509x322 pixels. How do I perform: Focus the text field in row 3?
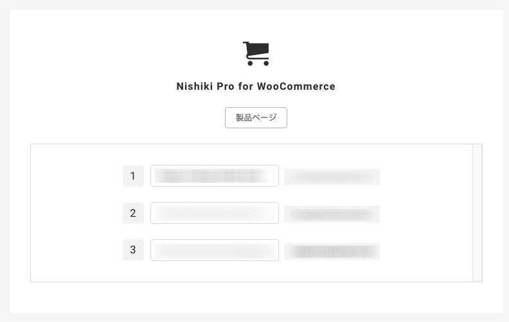click(215, 250)
